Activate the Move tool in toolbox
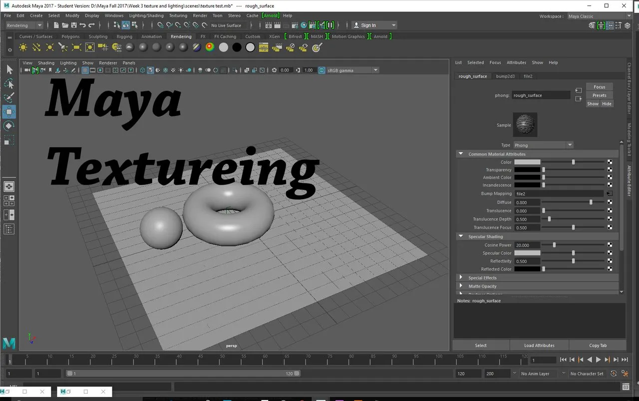Image resolution: width=639 pixels, height=401 pixels. coord(9,112)
